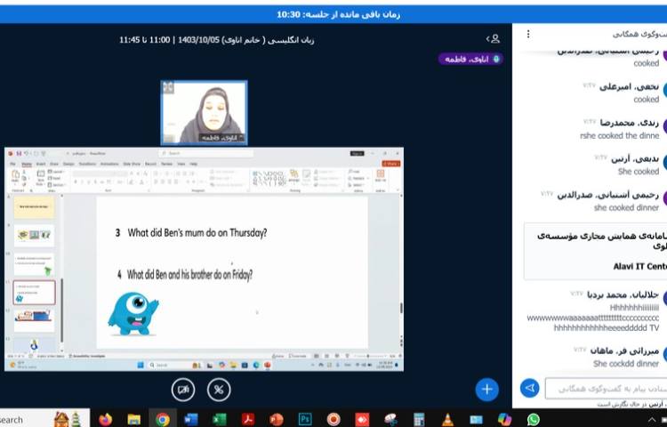Open Microsoft Word from the taskbar
The image size is (667, 427).
pos(191,419)
